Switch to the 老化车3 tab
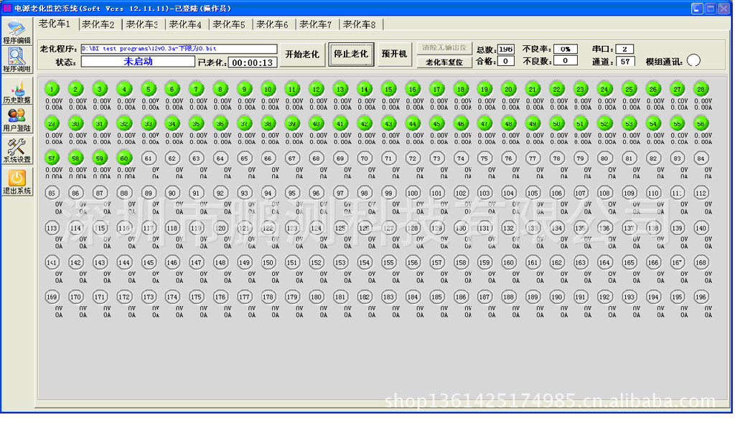The height and width of the screenshot is (425, 735). [142, 24]
